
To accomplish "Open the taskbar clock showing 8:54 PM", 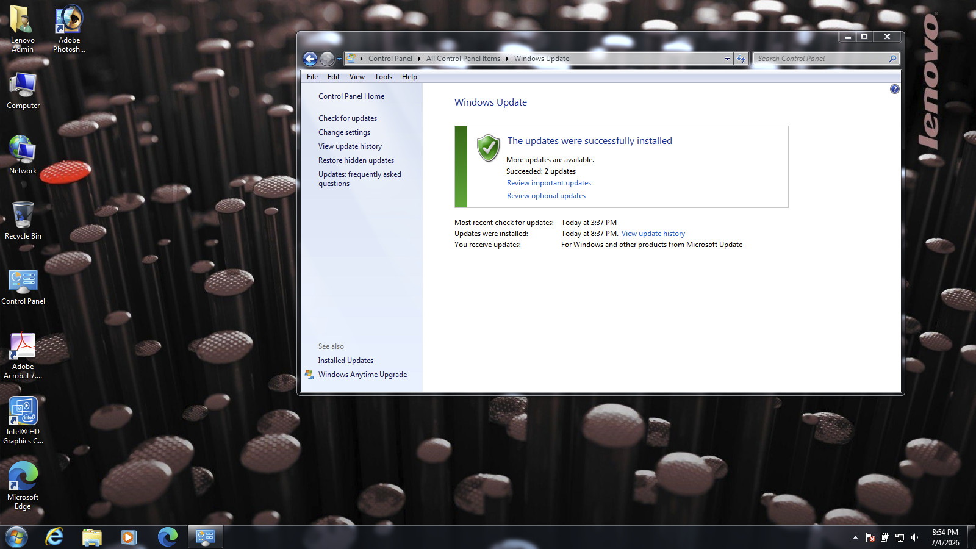I will tap(945, 537).
